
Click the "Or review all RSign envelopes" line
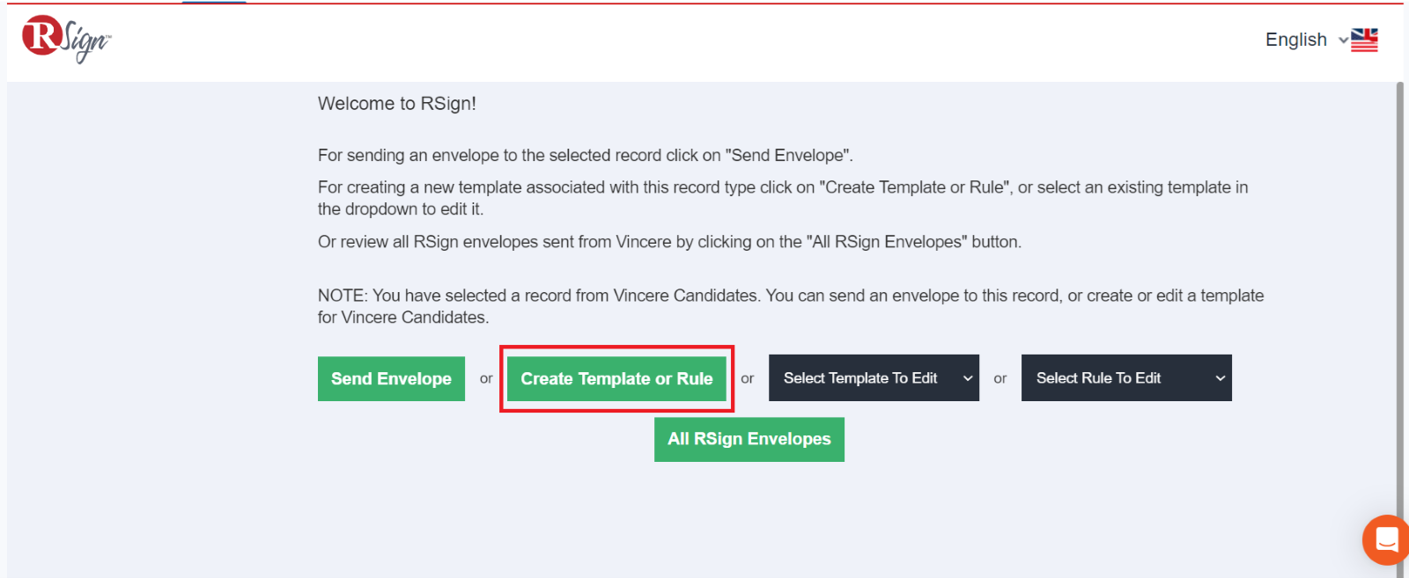click(x=669, y=242)
